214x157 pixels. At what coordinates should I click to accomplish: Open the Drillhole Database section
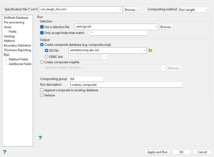click(x=16, y=18)
